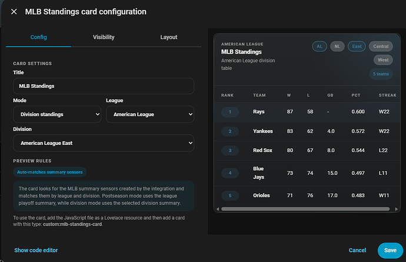The image size is (406, 262).
Task: Click the rank 1 badge
Action: click(x=230, y=112)
